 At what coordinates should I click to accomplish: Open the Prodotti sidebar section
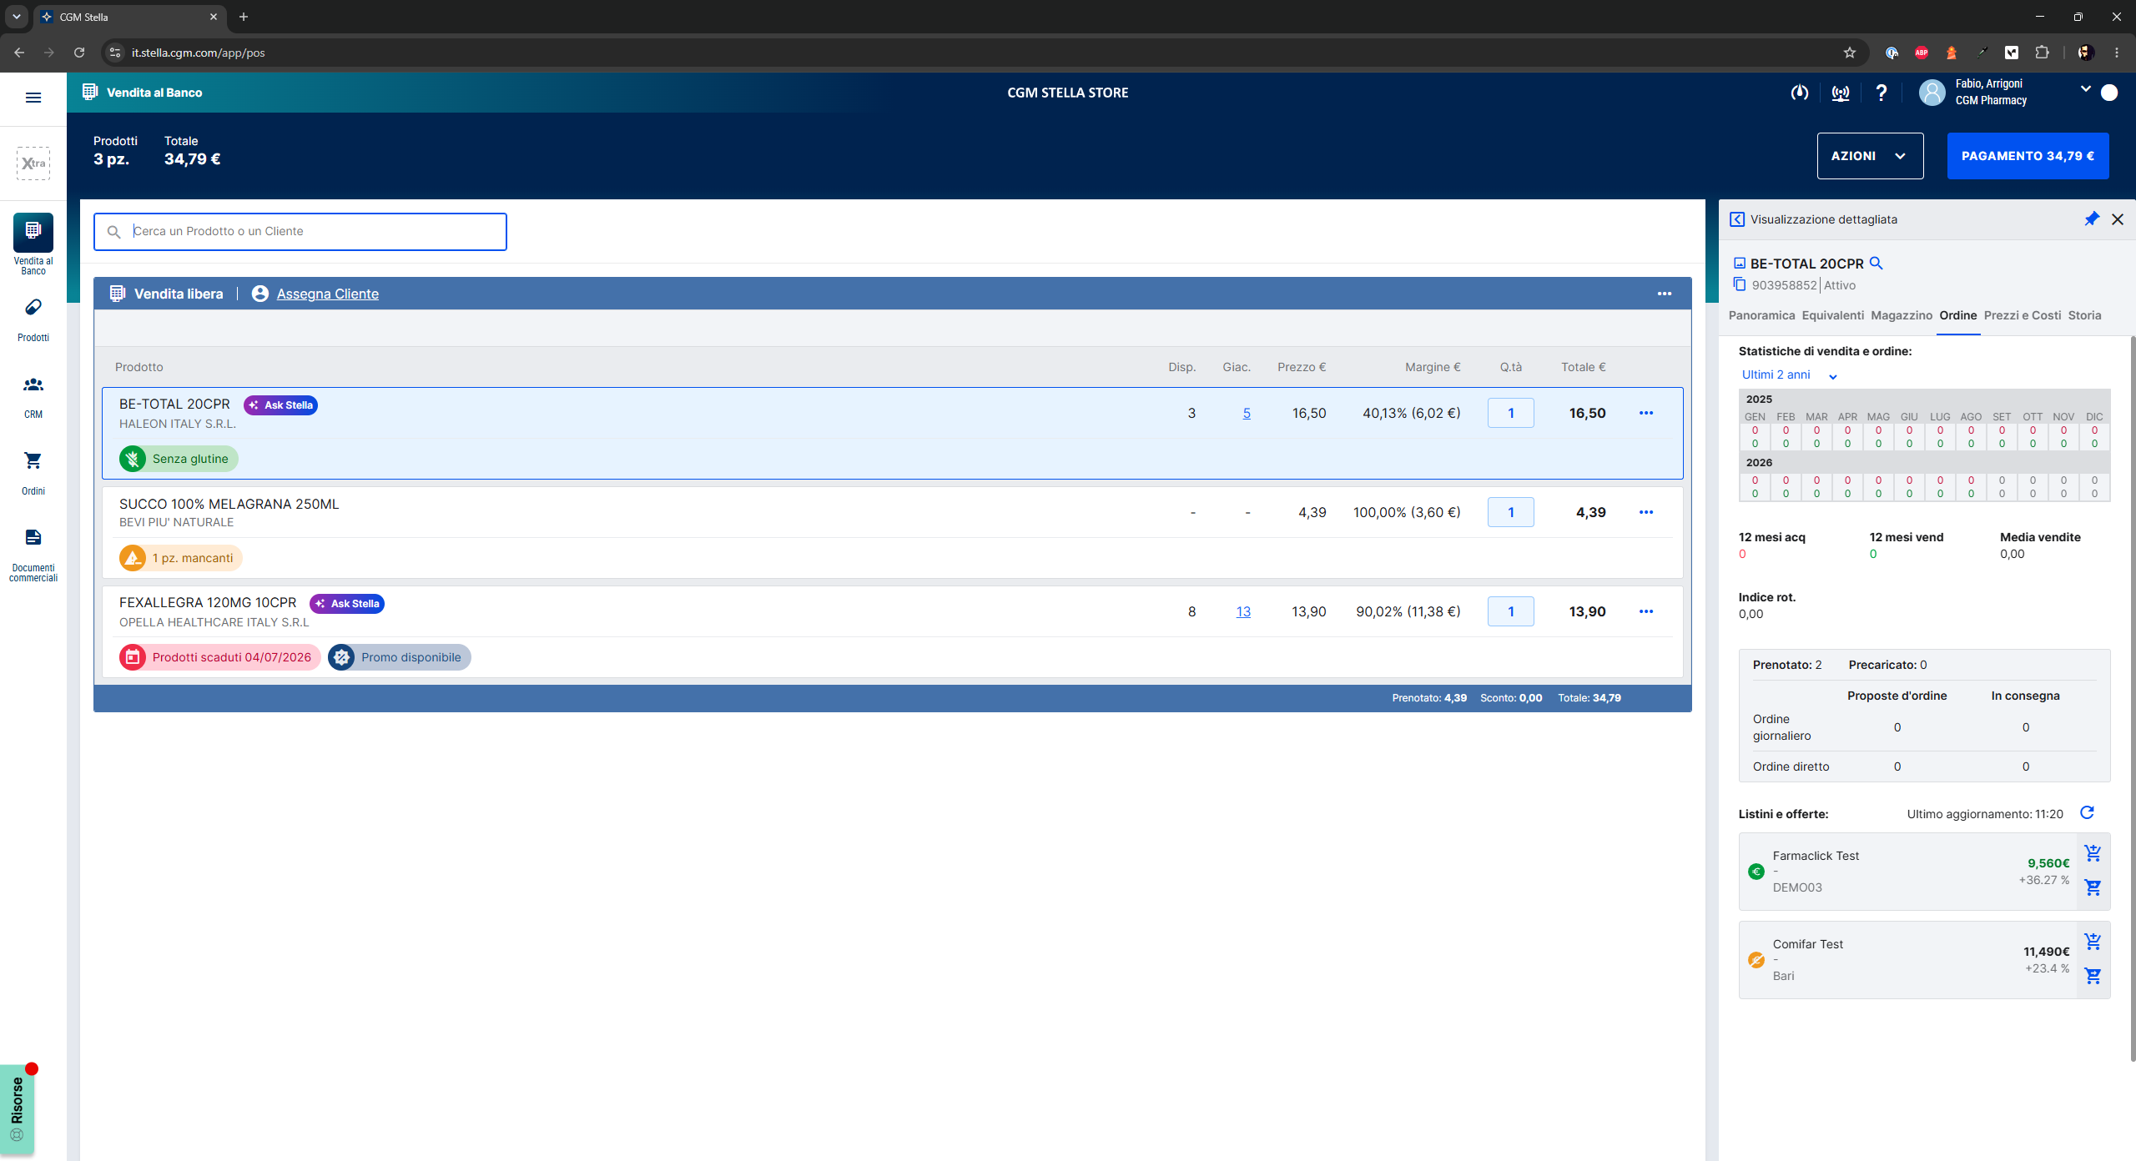(x=33, y=319)
